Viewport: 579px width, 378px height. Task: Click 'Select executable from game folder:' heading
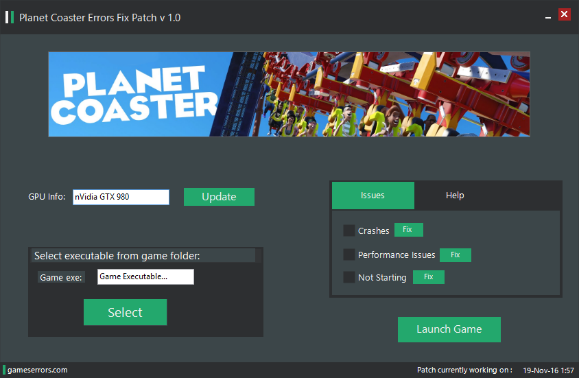coord(117,256)
